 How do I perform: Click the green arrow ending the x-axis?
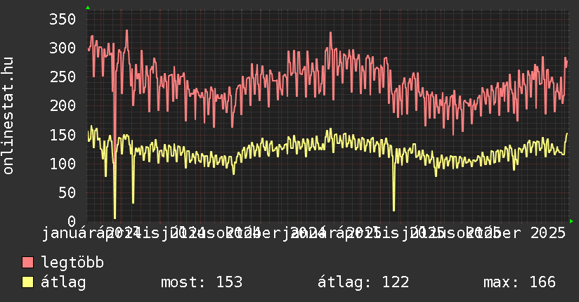[571, 221]
